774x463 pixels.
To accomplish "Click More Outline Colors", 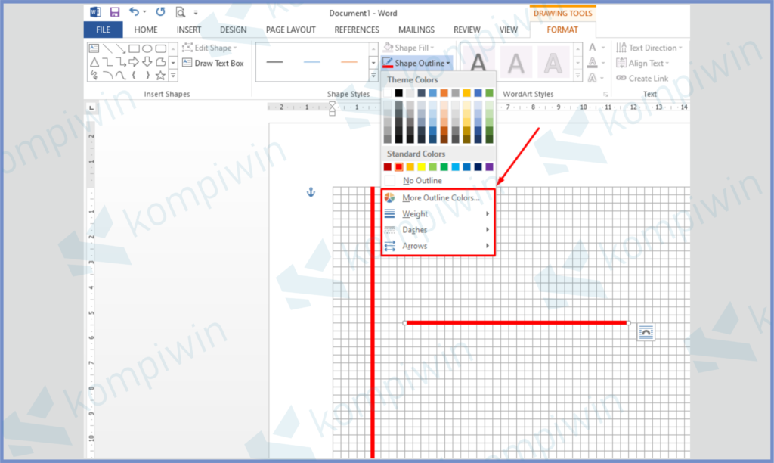I will coord(441,197).
